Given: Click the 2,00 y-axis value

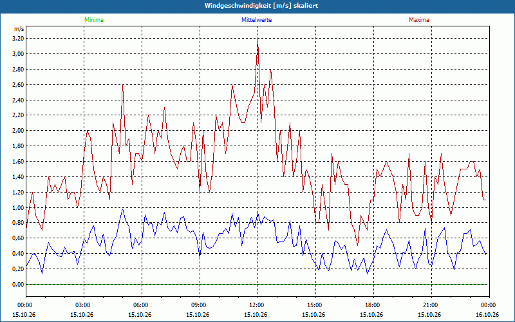Looking at the screenshot, I should click(18, 131).
